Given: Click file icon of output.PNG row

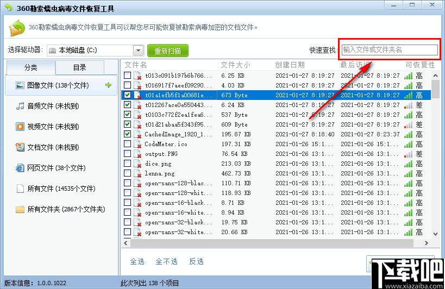Looking at the screenshot, I should coord(137,154).
